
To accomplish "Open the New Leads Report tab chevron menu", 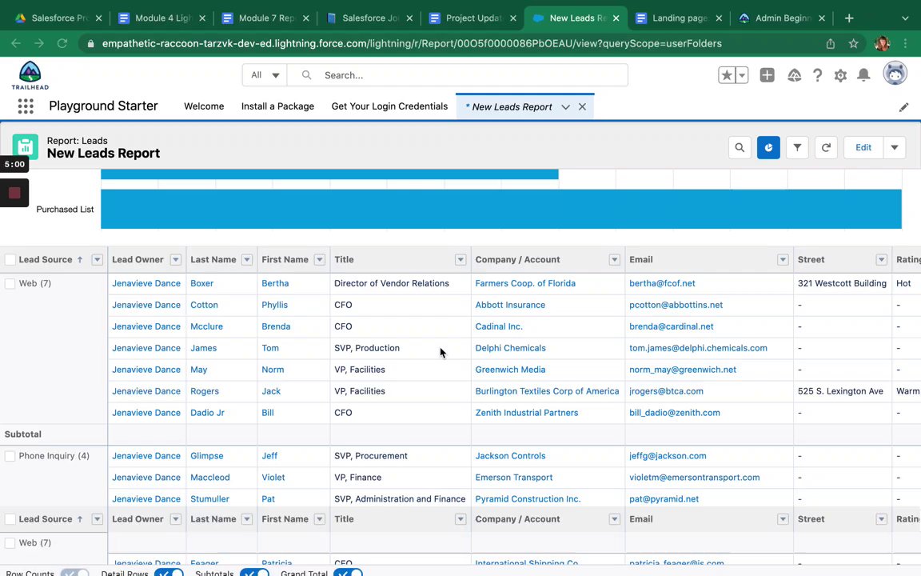I will [x=565, y=107].
